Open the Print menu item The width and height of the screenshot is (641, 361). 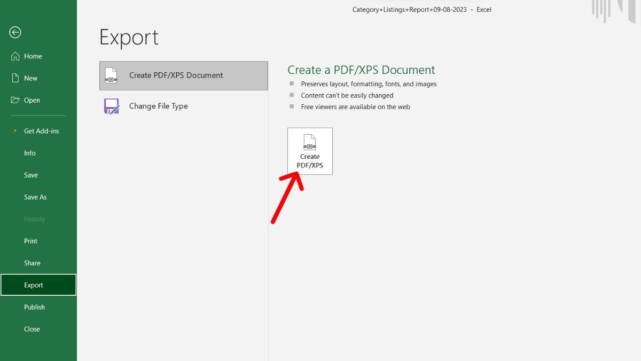[x=30, y=241]
